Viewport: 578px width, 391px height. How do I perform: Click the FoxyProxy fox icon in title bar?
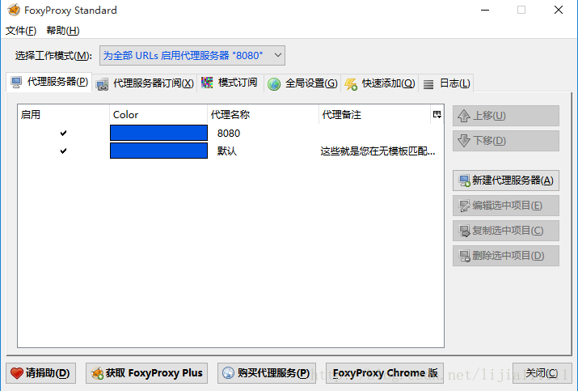coord(14,10)
